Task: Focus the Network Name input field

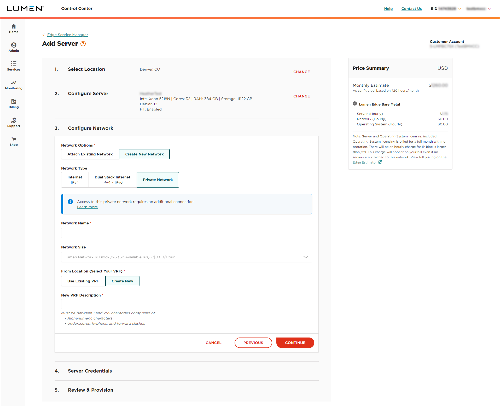Action: pos(187,233)
